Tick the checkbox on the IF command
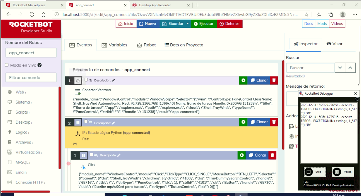 click(86, 122)
